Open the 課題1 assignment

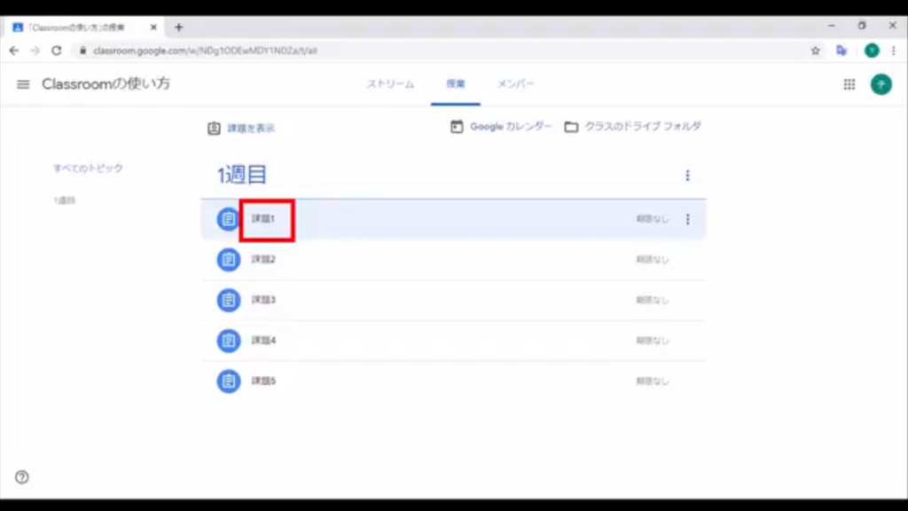[x=263, y=219]
